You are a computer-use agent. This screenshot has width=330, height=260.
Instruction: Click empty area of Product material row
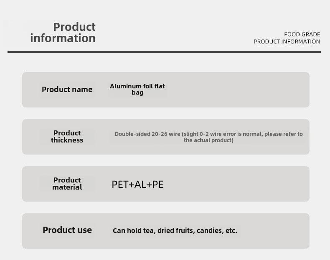pos(236,184)
